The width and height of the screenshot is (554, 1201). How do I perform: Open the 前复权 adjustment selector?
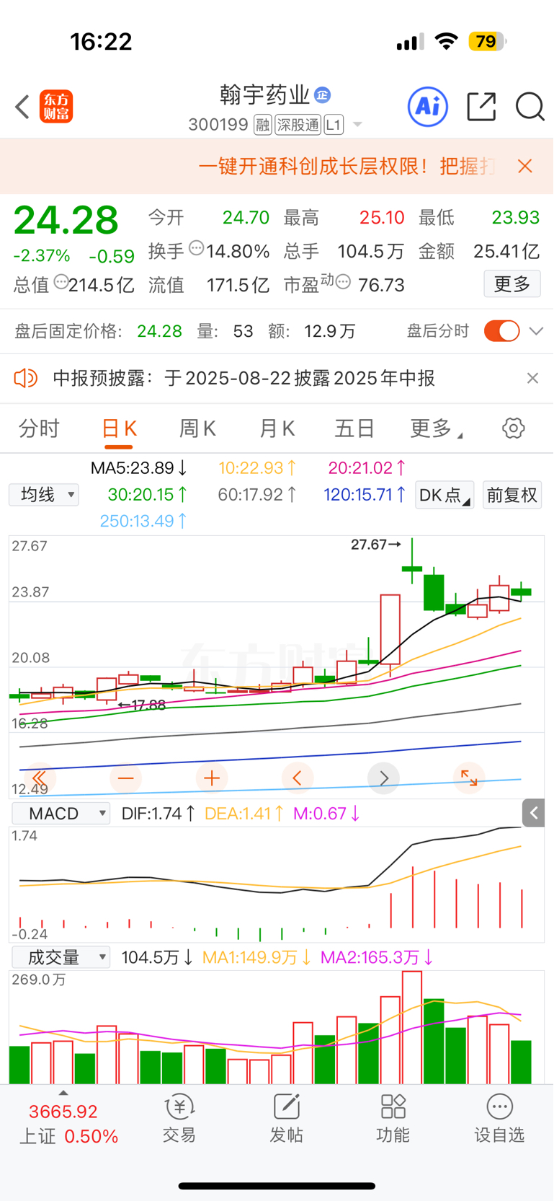[512, 495]
